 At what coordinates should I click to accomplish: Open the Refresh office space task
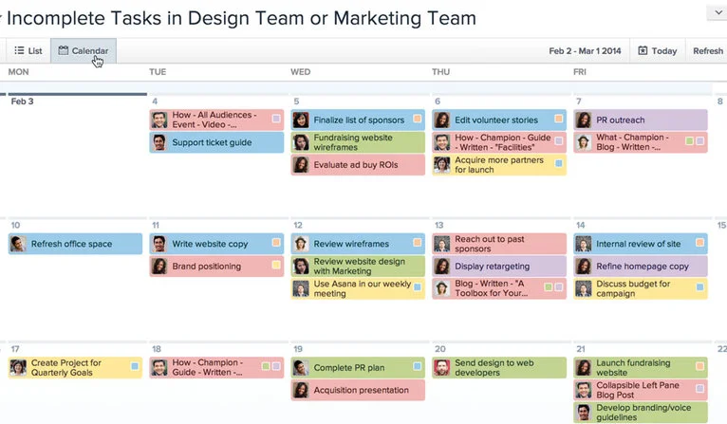click(75, 244)
